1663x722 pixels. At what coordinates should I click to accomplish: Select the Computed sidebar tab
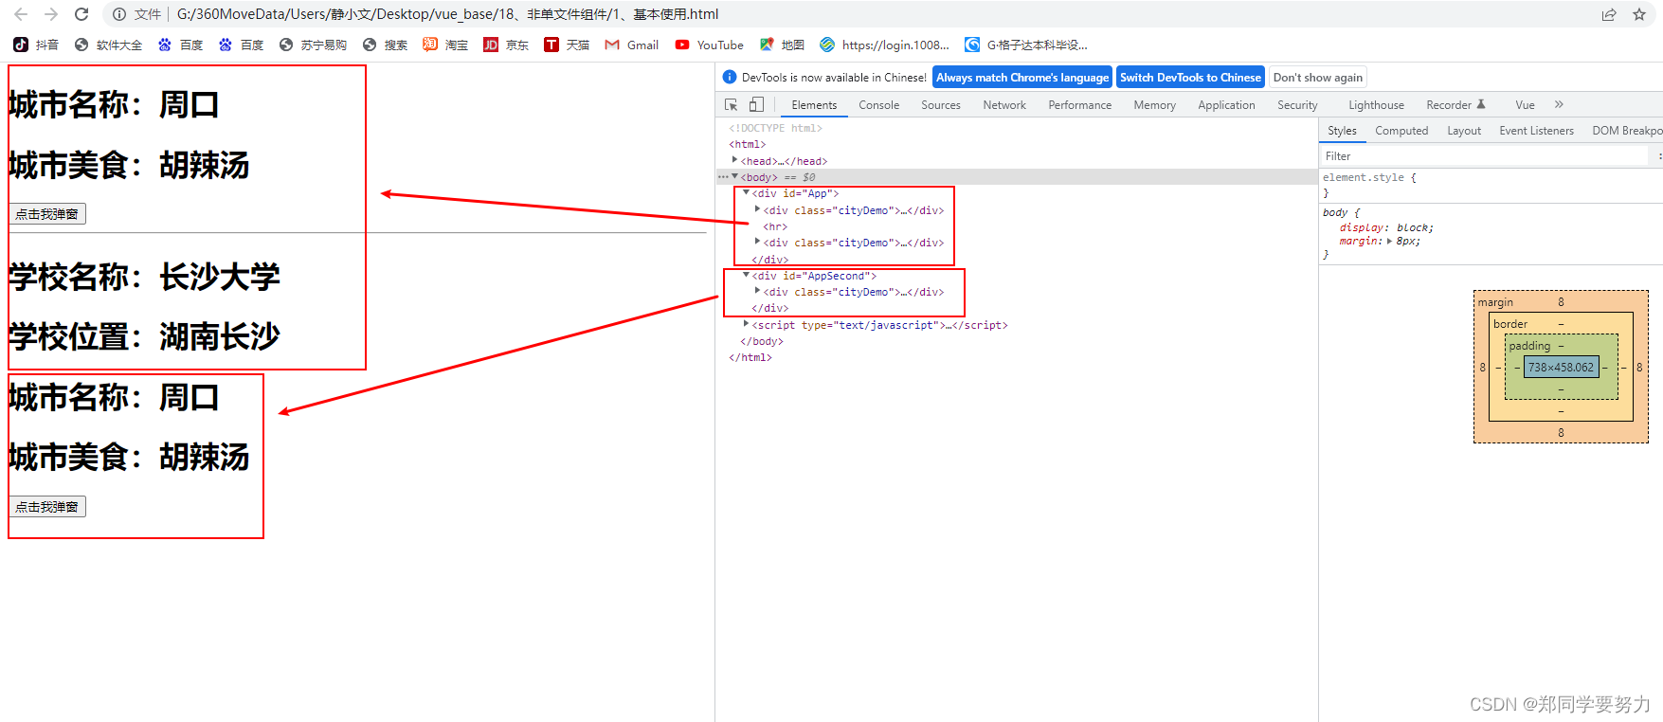coord(1401,131)
